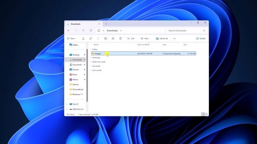Switch to large thumbnails view icon
Screen dimensions: 257x144
(x=206, y=114)
